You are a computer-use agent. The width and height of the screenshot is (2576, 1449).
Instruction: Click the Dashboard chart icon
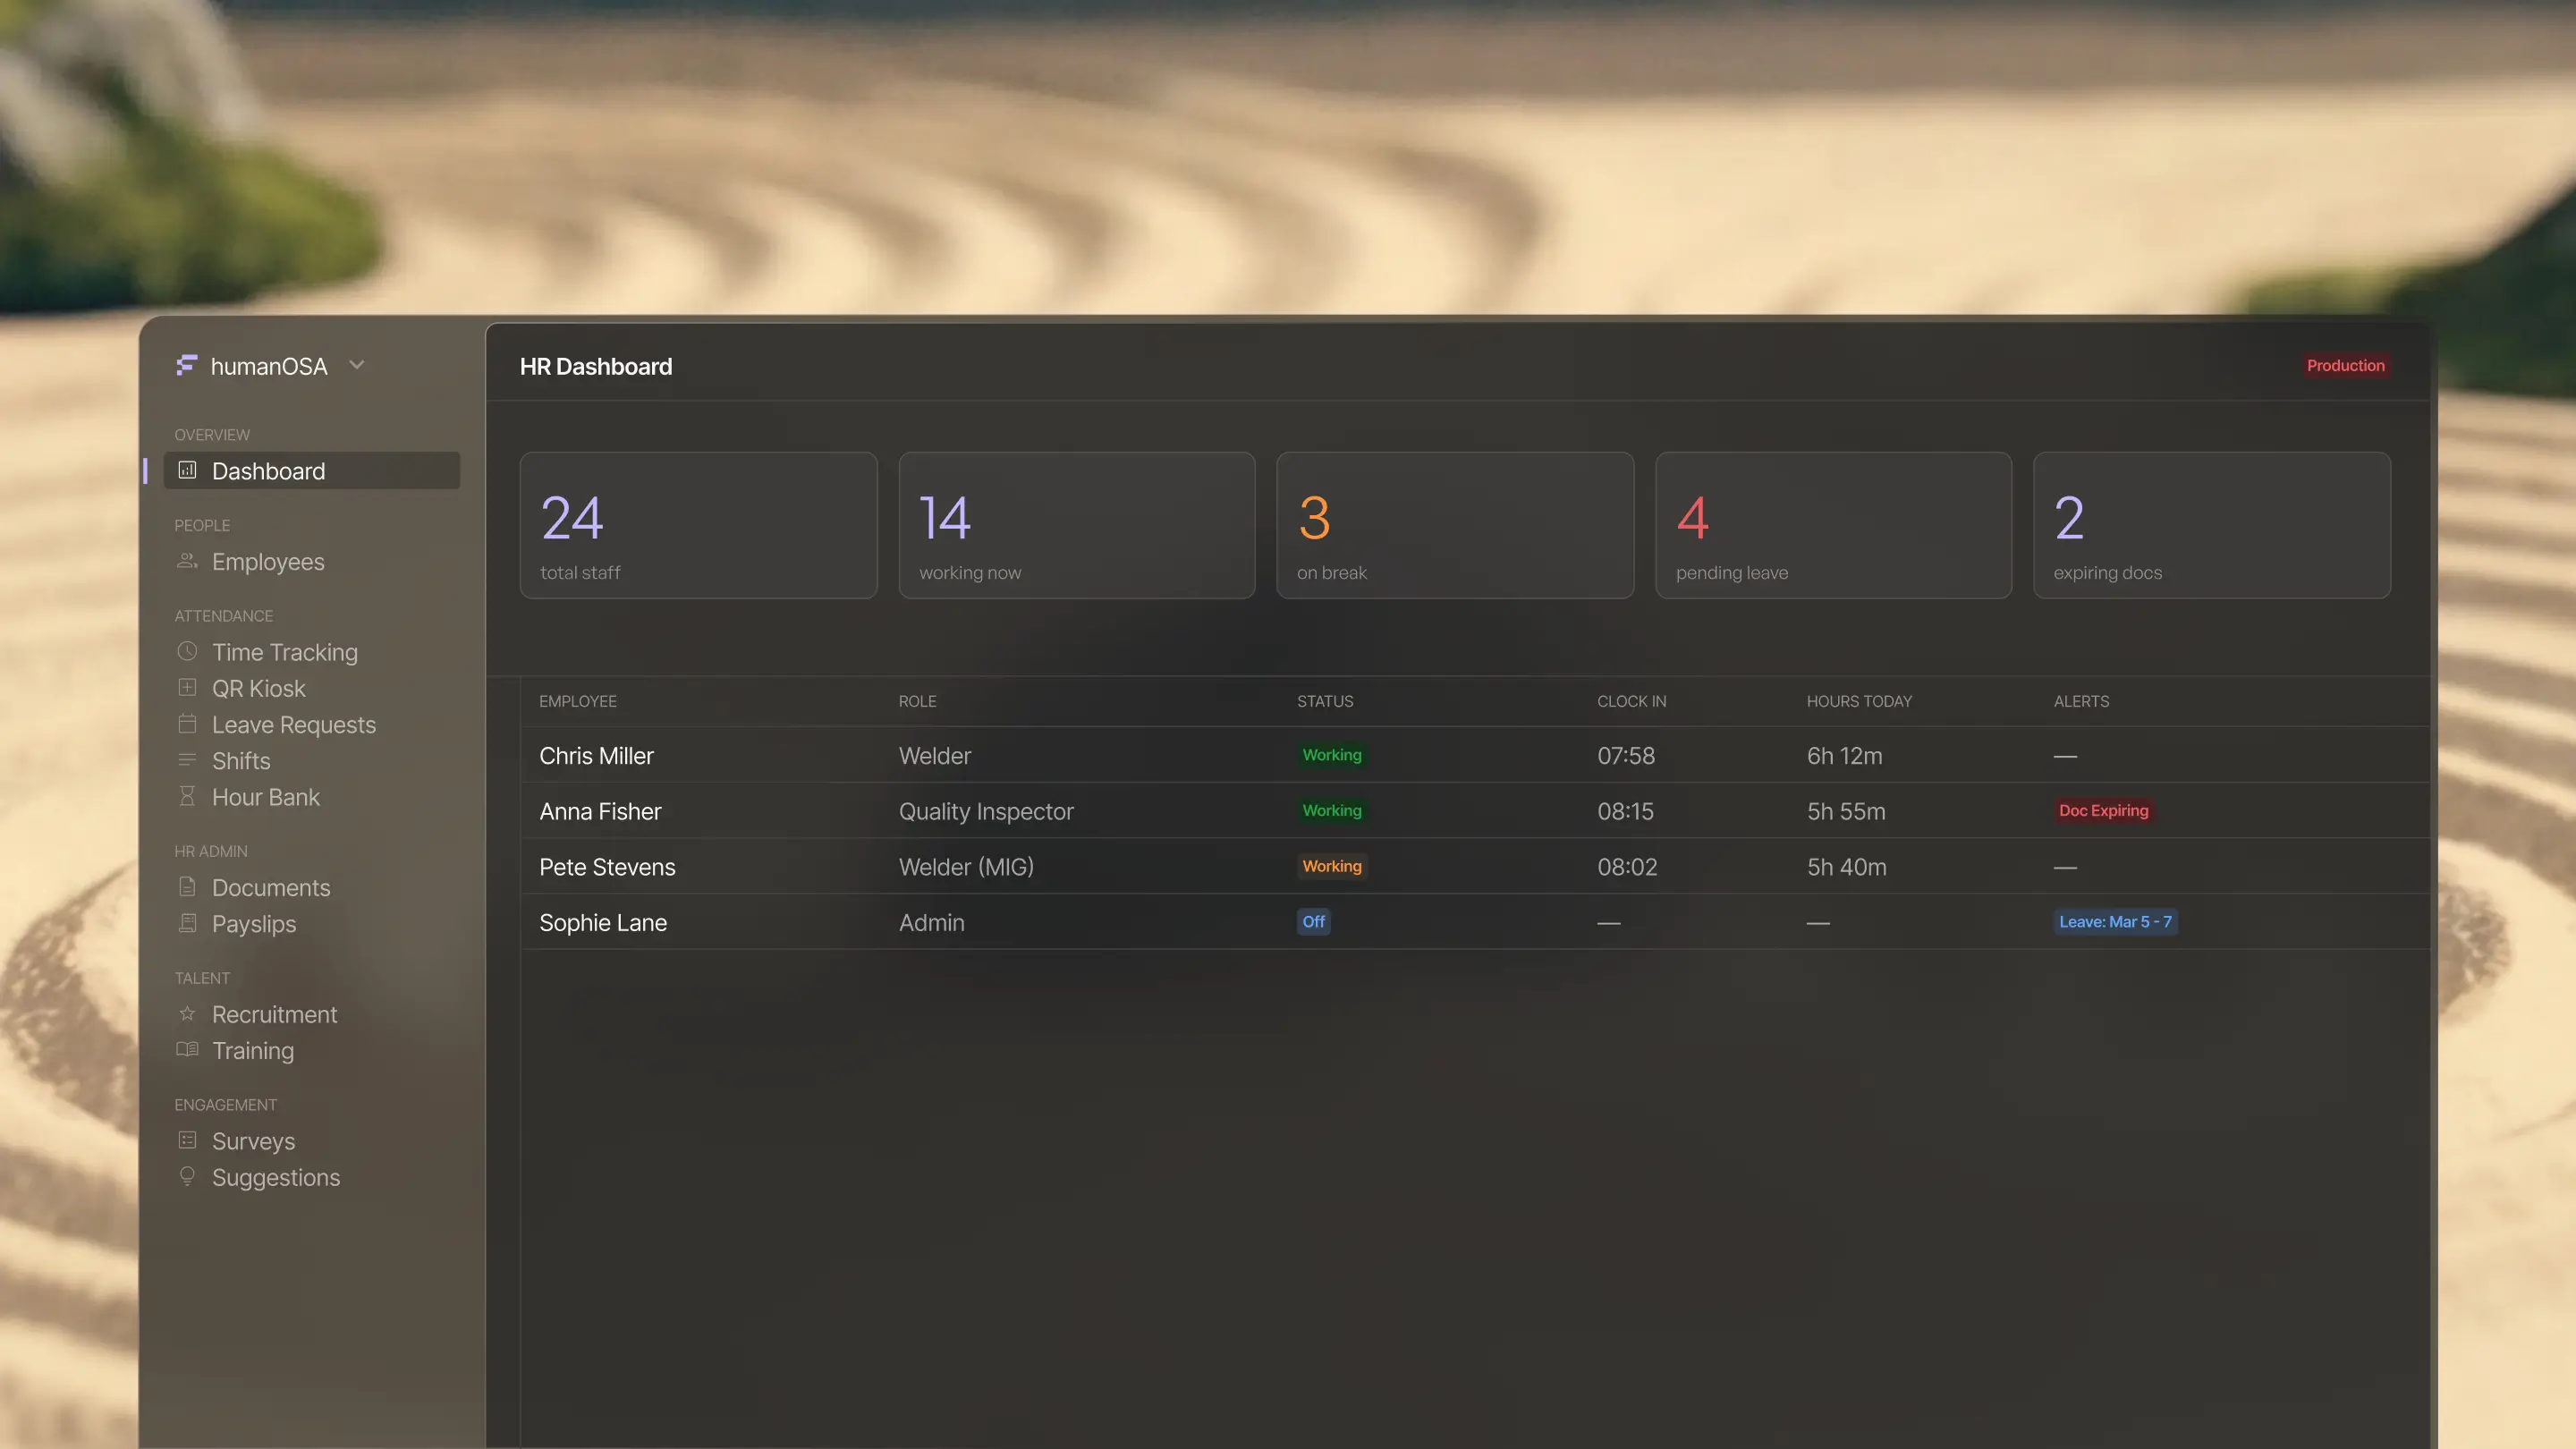coord(187,470)
